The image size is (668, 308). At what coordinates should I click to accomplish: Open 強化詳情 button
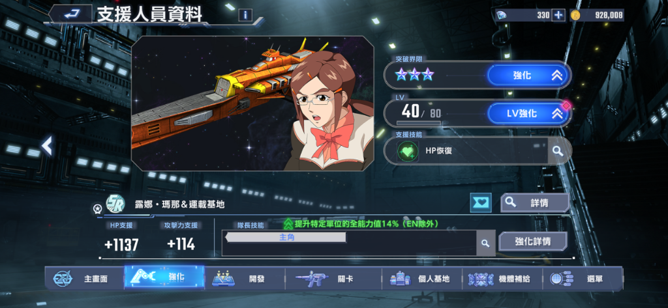point(532,242)
